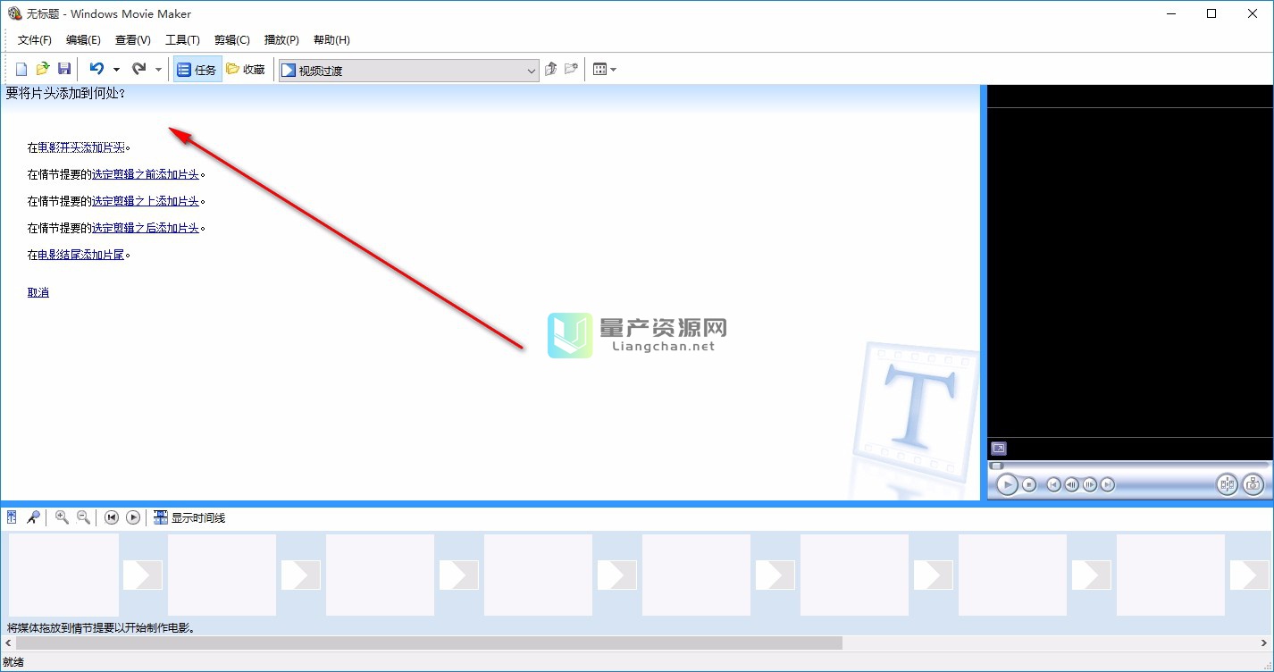Open the 帮助(H) menu
Screen dimensions: 1274x672
click(331, 40)
